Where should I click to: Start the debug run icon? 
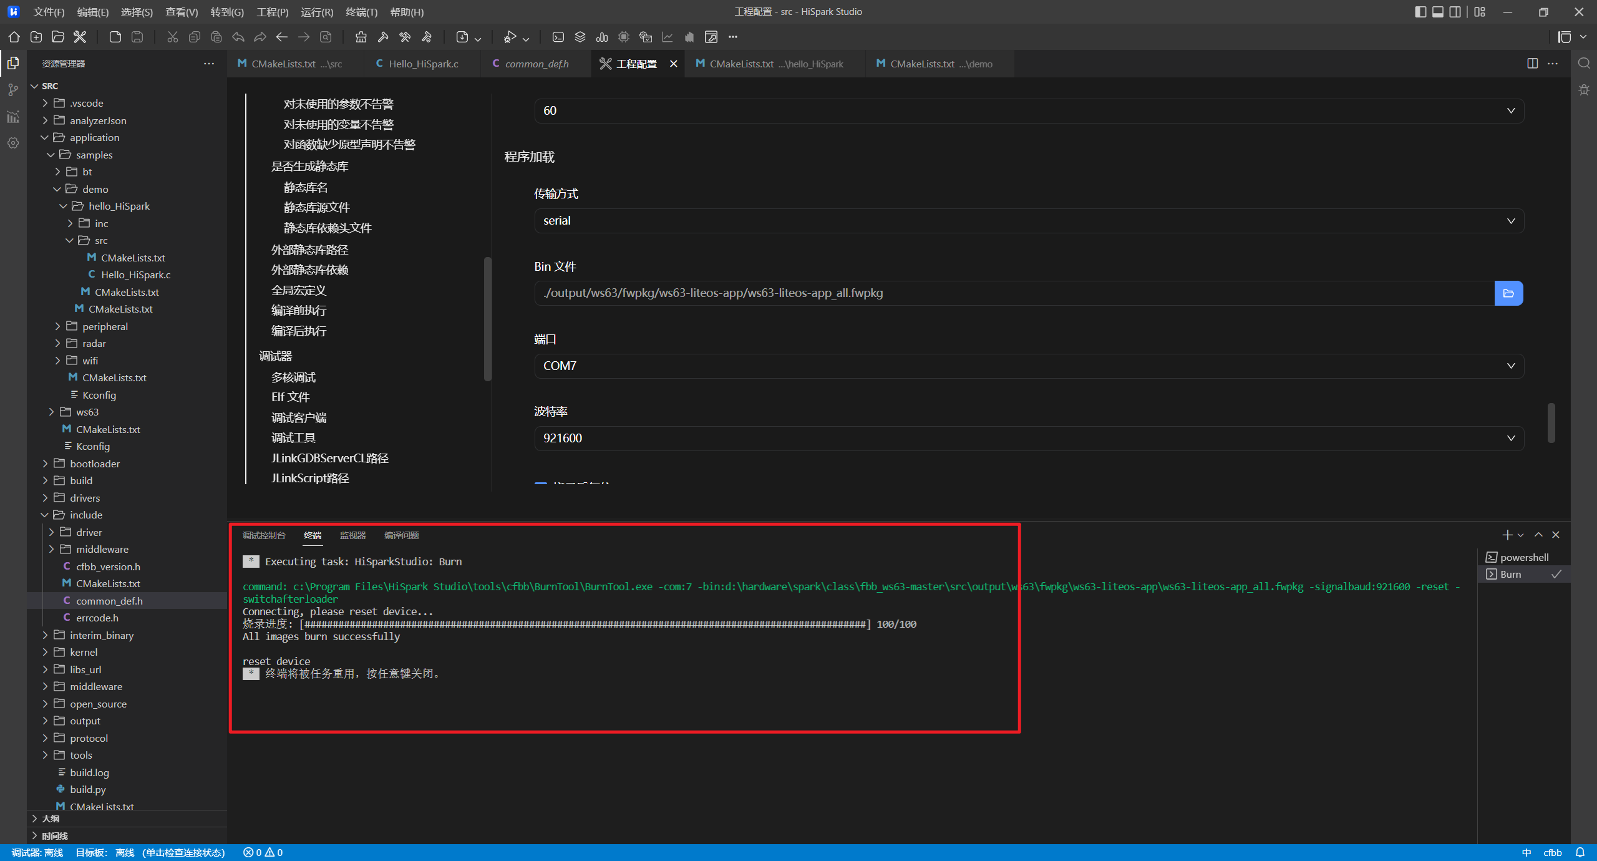(510, 37)
